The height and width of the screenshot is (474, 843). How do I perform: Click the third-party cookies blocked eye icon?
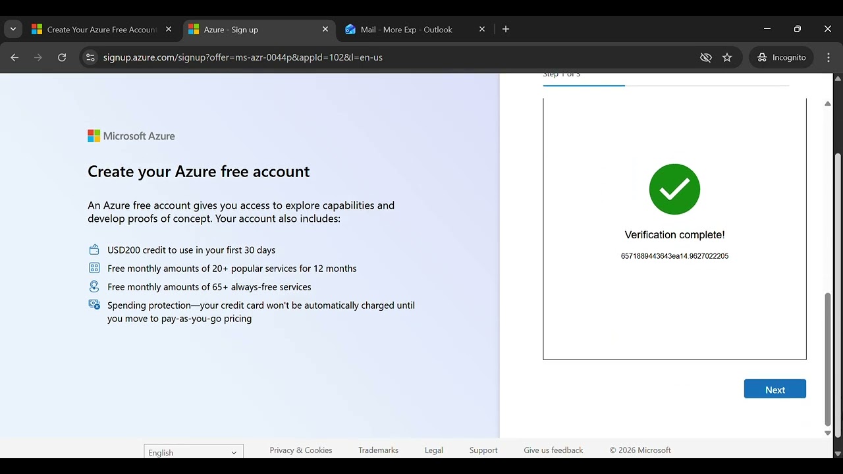coord(706,57)
